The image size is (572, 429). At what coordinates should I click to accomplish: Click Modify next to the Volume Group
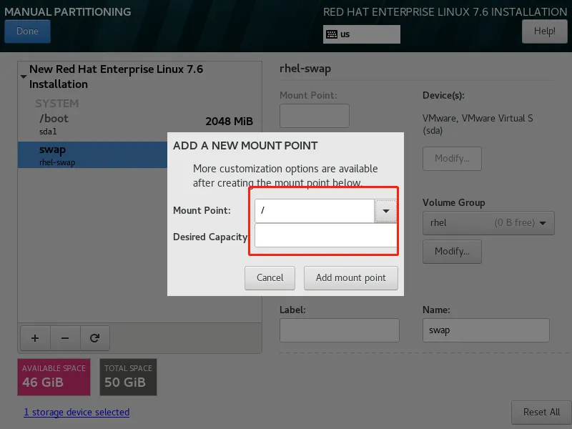click(x=452, y=251)
